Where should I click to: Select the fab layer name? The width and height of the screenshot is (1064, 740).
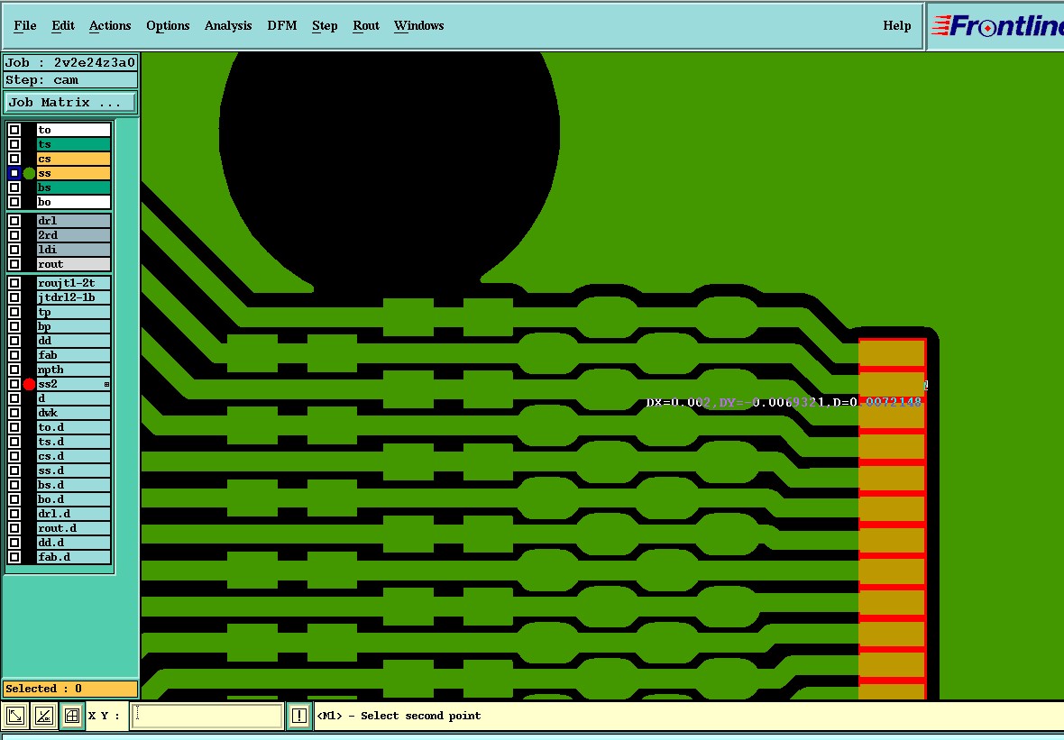click(x=73, y=355)
